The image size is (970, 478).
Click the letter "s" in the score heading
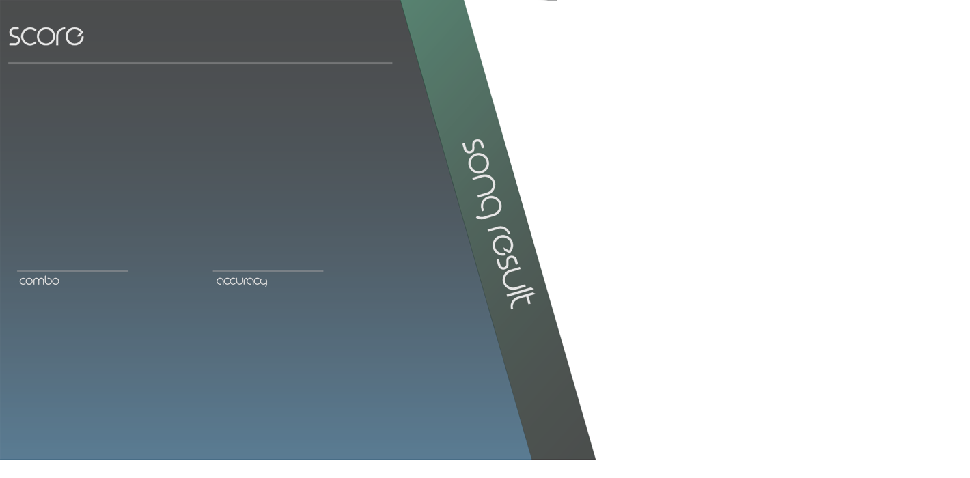(16, 37)
